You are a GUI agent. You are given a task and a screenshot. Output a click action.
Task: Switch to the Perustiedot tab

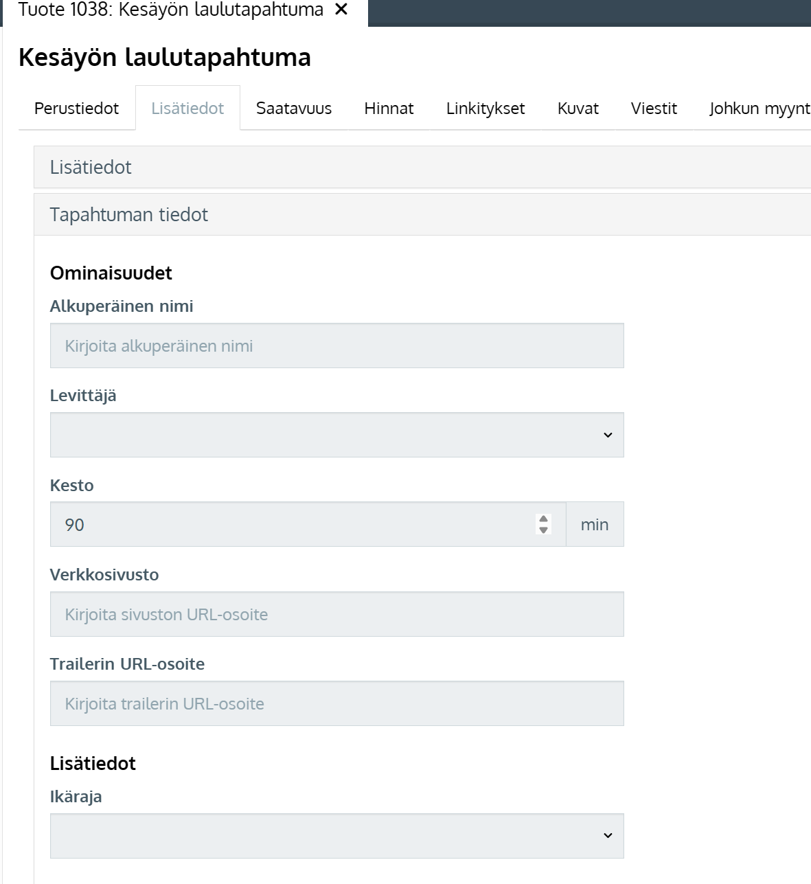pos(76,109)
